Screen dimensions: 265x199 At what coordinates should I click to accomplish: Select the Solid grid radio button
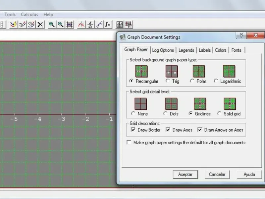point(219,113)
